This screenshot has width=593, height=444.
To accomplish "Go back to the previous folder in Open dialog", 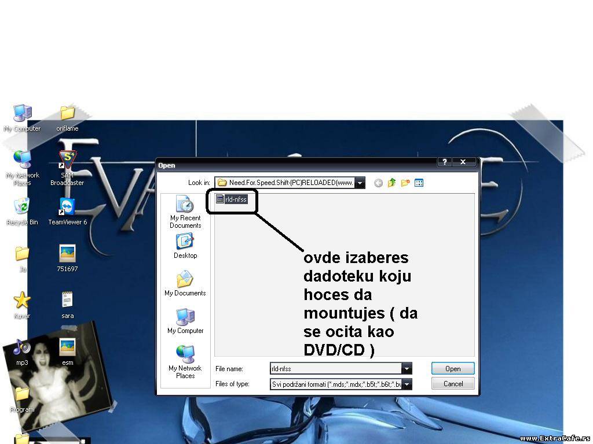I will coord(378,183).
